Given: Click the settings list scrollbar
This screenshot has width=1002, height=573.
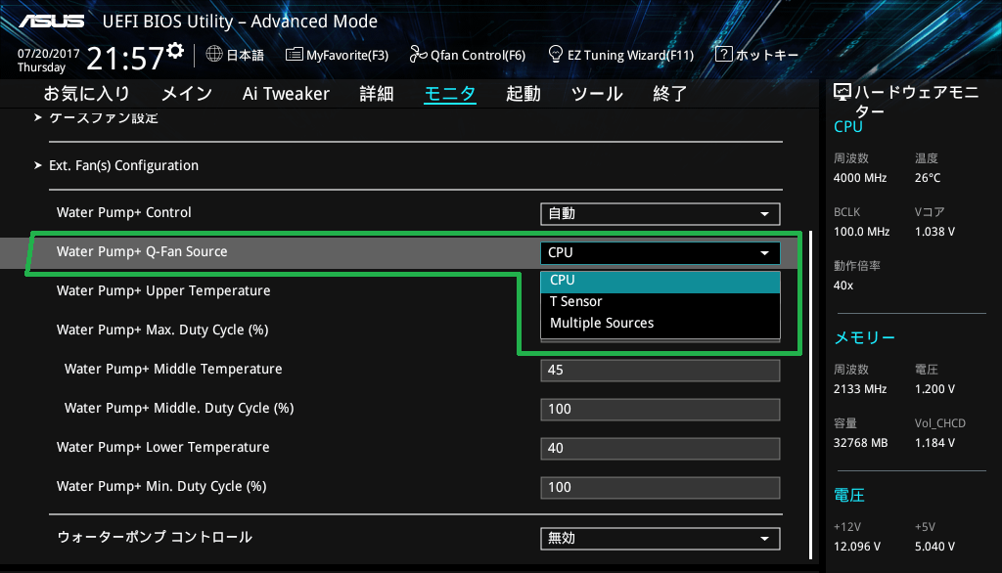Looking at the screenshot, I should click(x=810, y=395).
